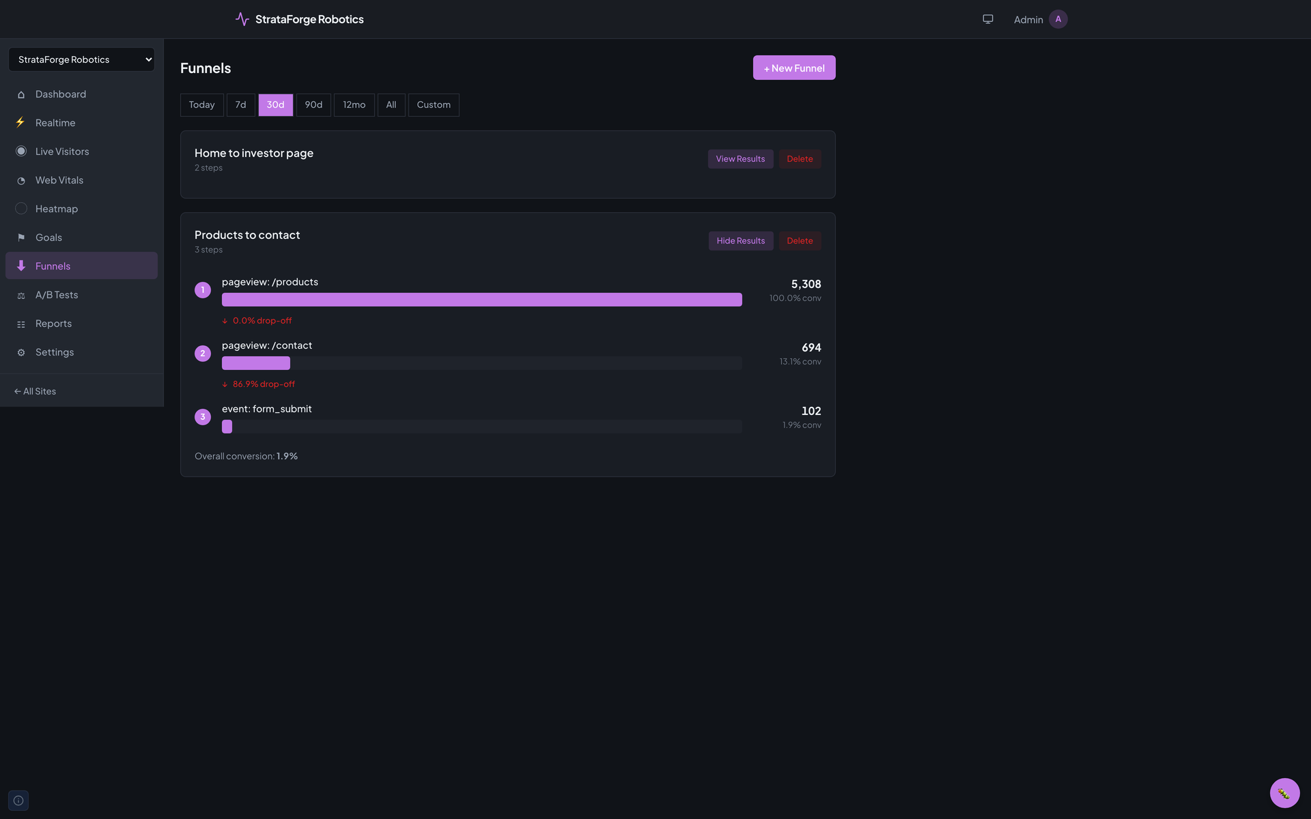The width and height of the screenshot is (1311, 819).
Task: Click the Reports list icon
Action: click(x=21, y=324)
